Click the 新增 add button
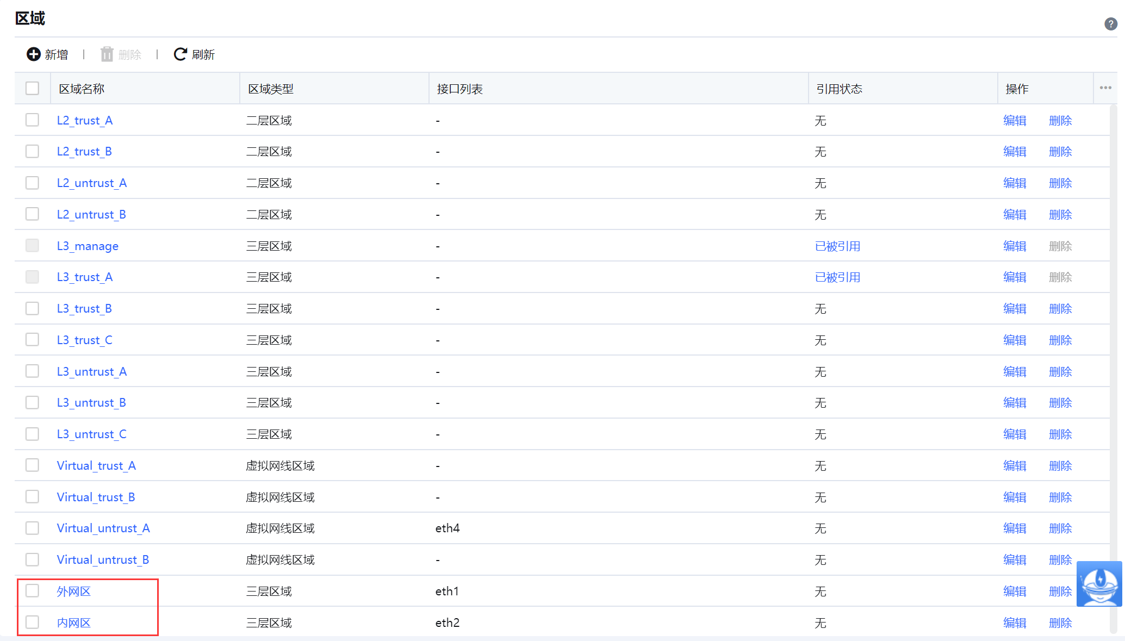The image size is (1125, 641). (x=47, y=54)
